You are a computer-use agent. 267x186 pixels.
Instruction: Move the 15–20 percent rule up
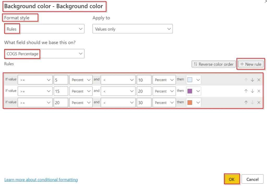(246, 91)
